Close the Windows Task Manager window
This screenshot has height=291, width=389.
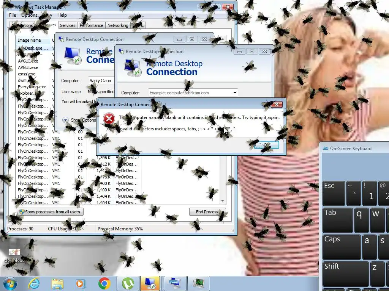[228, 7]
